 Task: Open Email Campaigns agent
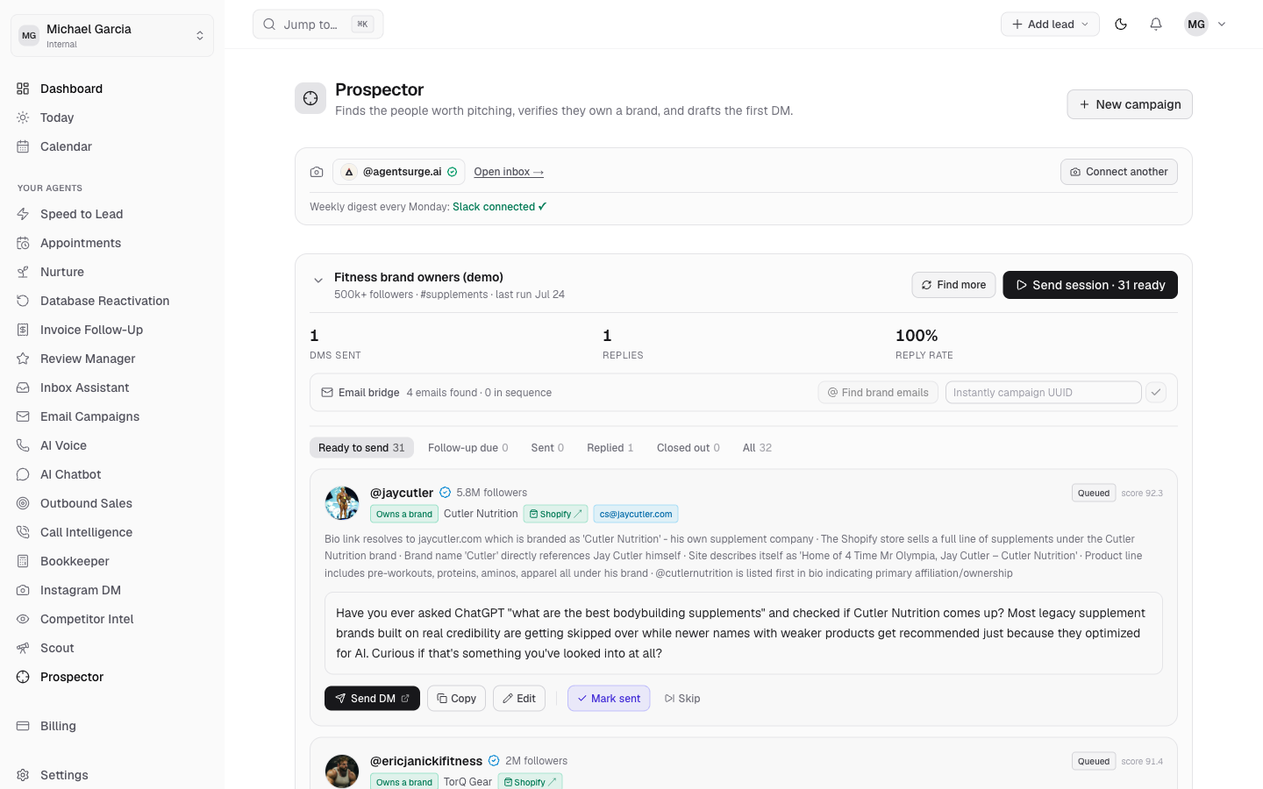(x=112, y=416)
